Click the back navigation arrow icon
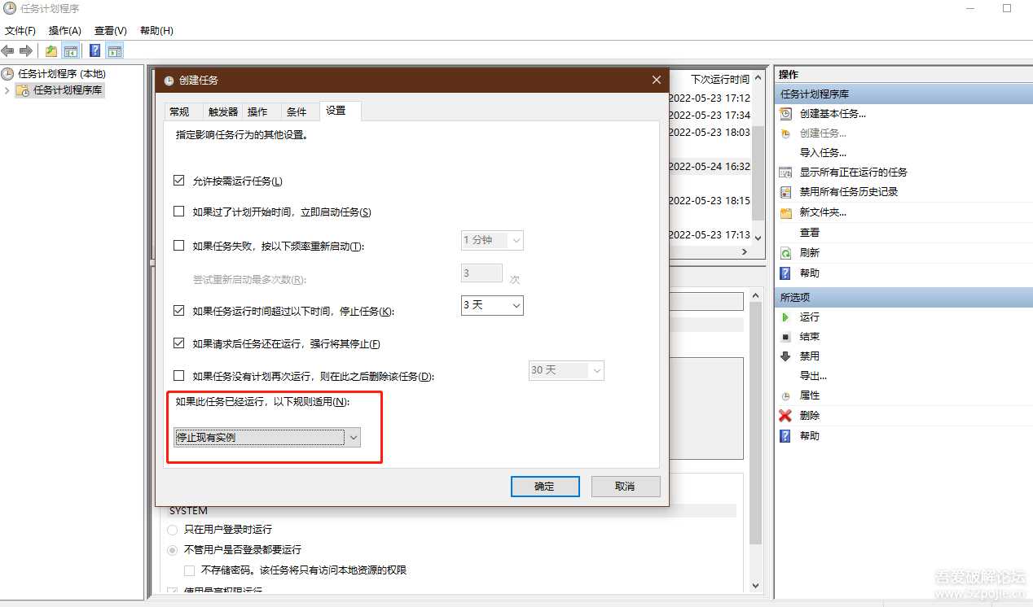 pos(7,50)
